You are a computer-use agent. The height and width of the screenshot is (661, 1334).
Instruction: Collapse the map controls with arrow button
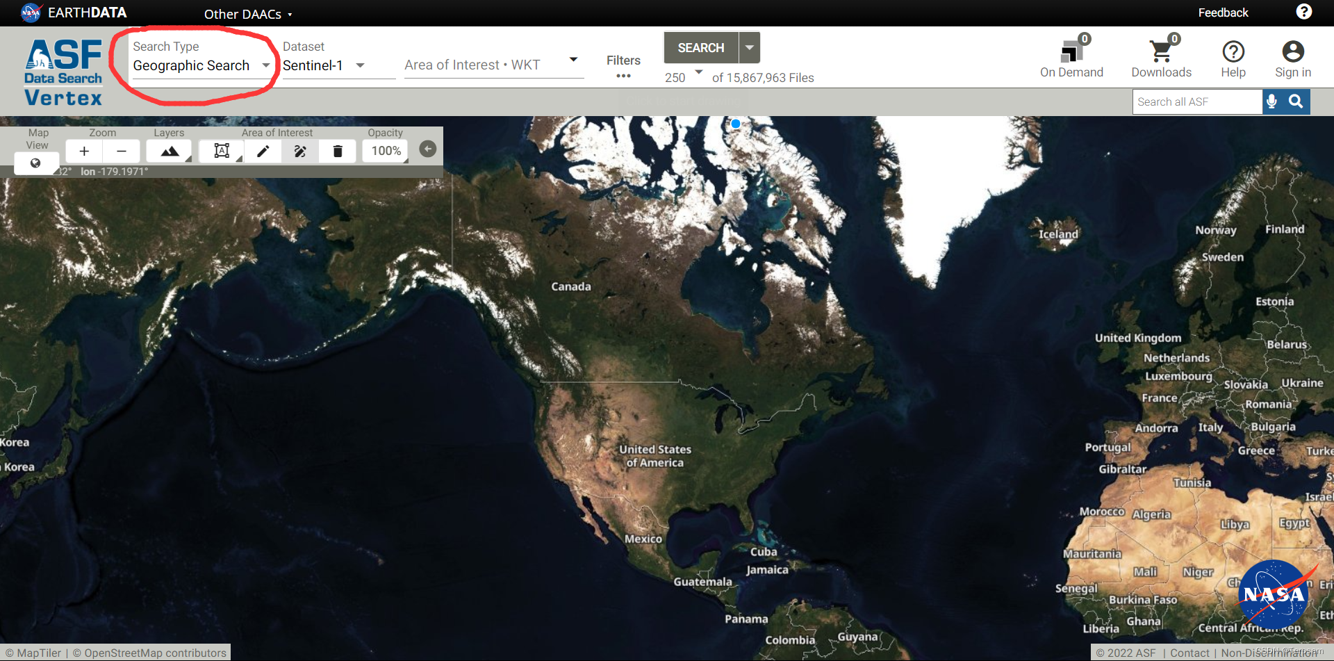pyautogui.click(x=428, y=149)
